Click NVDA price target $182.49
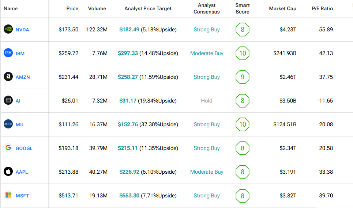The height and width of the screenshot is (208, 353). pyautogui.click(x=129, y=30)
